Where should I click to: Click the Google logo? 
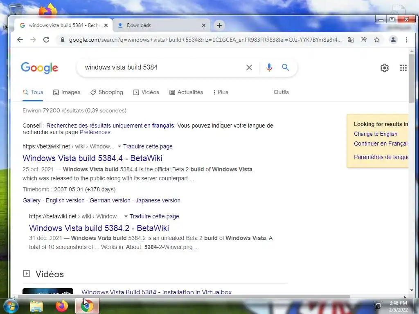point(40,68)
